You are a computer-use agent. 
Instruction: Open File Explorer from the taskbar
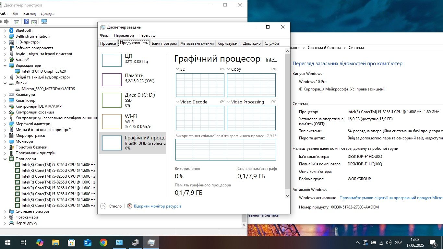pyautogui.click(x=56, y=243)
